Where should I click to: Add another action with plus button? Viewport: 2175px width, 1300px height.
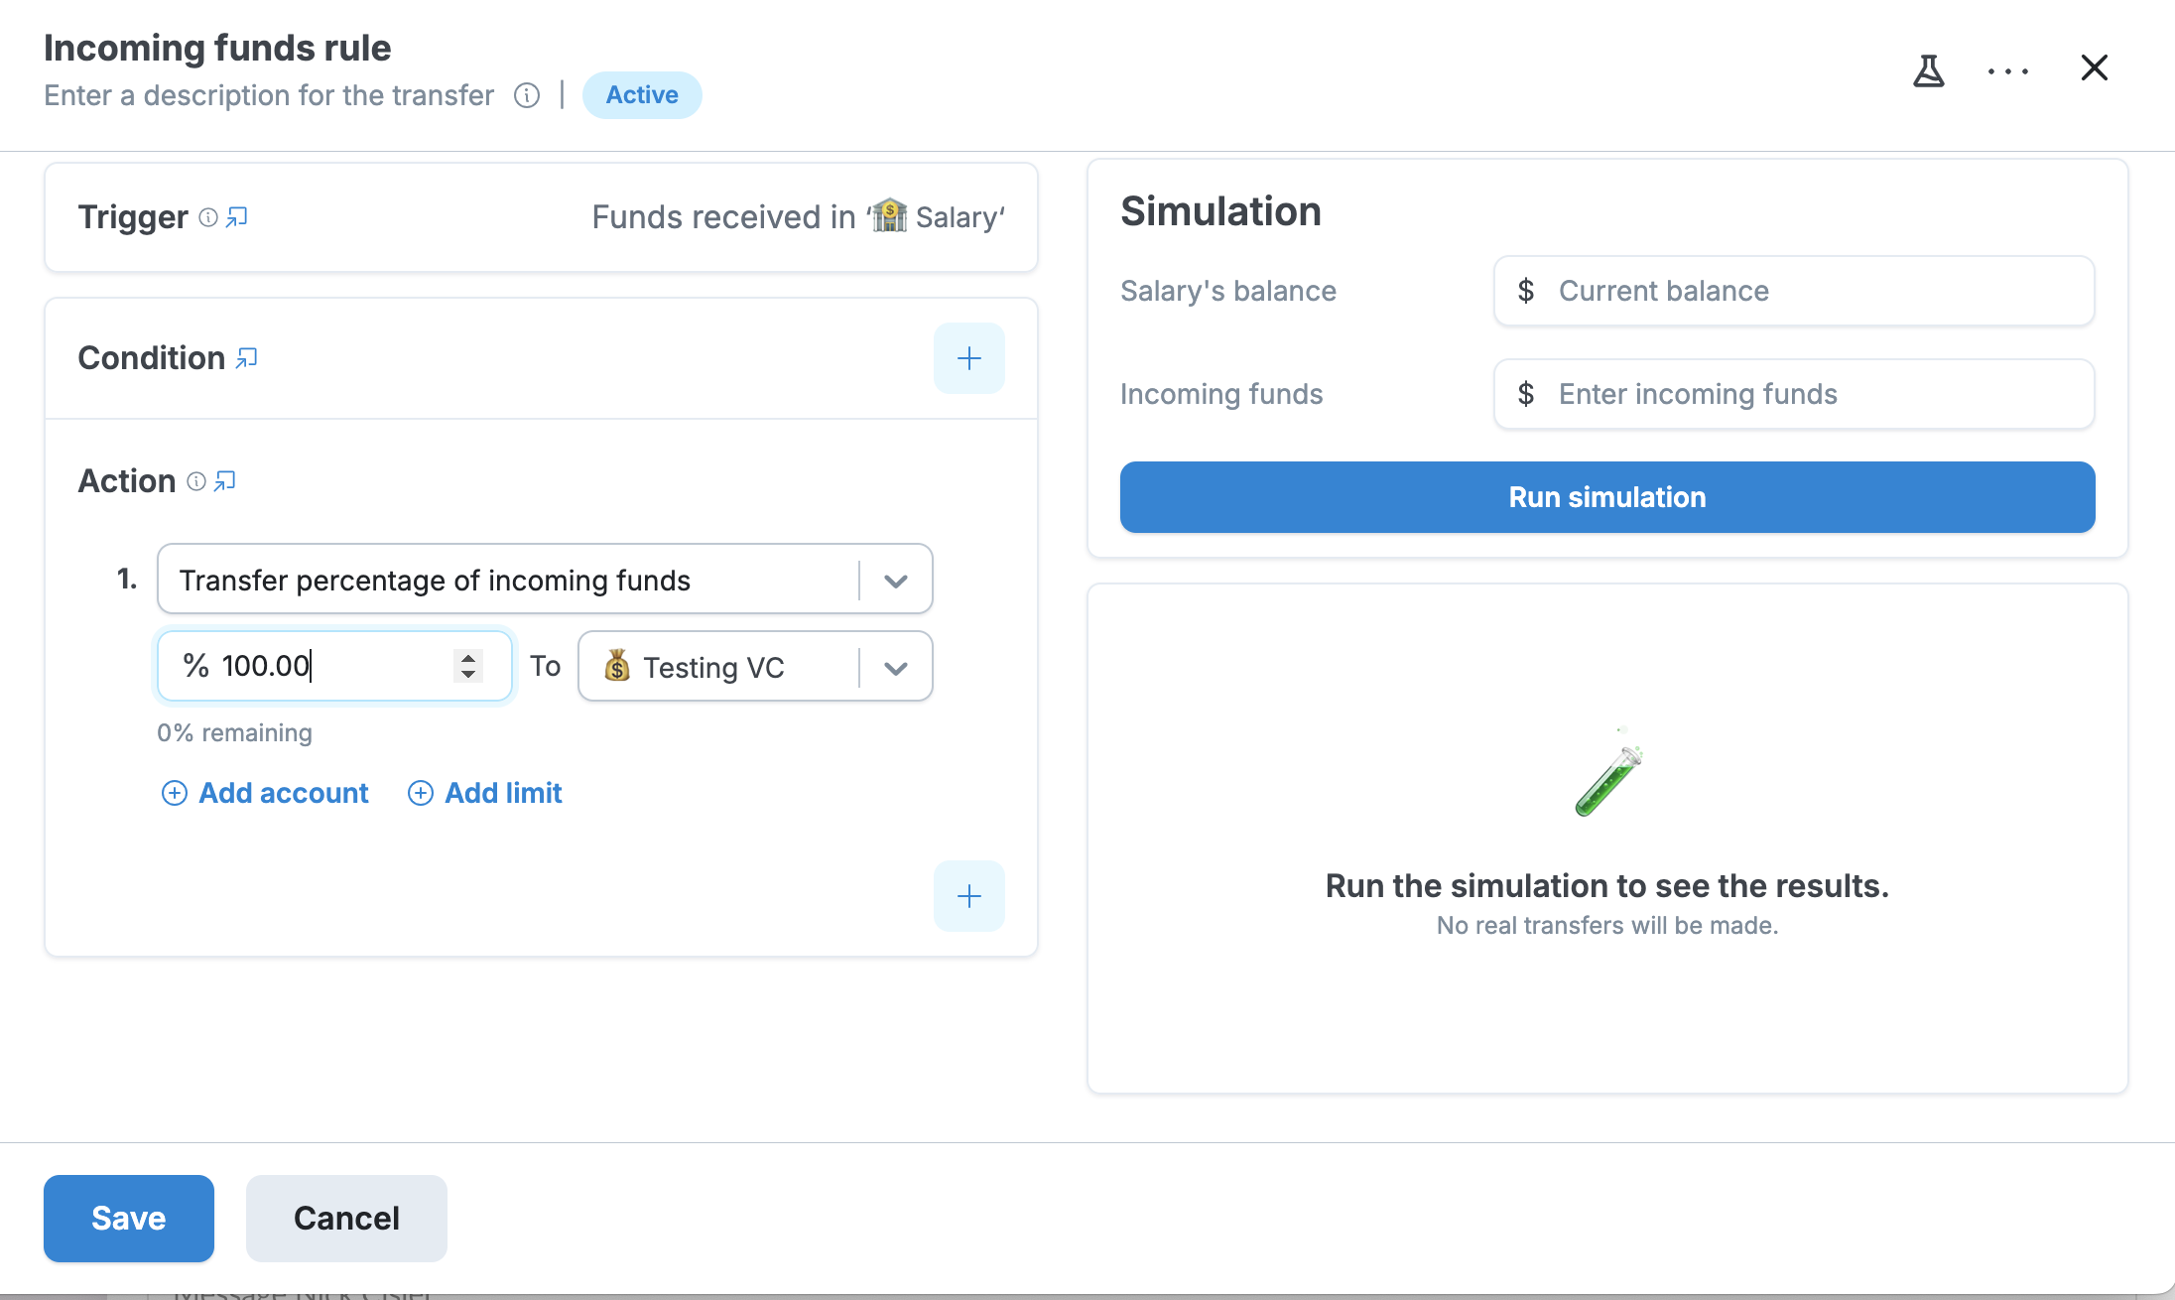(969, 896)
